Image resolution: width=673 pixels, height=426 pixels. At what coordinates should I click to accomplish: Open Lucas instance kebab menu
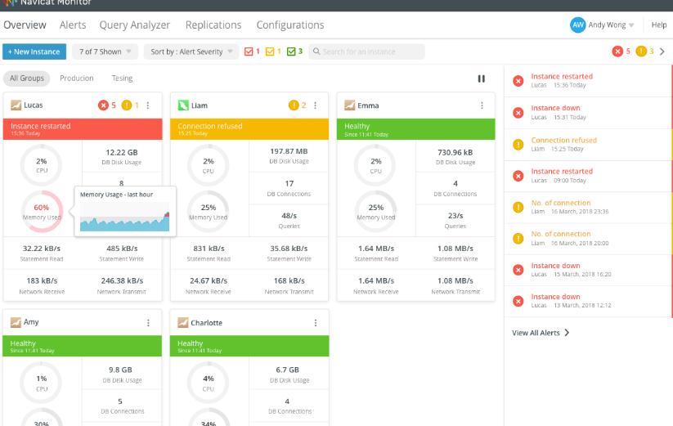click(148, 105)
